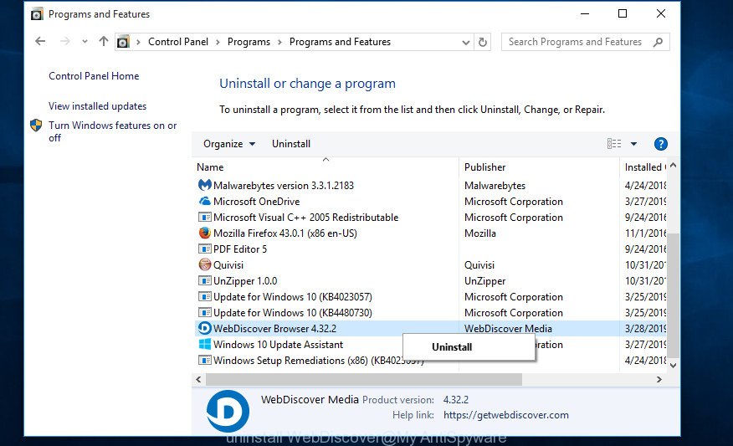733x446 pixels.
Task: Click the vertical scrollbar down arrow
Action: click(673, 366)
